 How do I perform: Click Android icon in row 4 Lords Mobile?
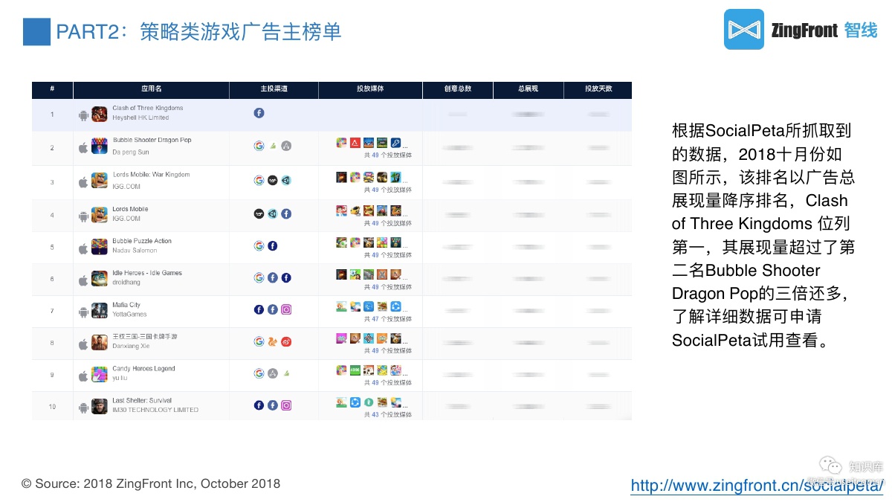tap(83, 216)
